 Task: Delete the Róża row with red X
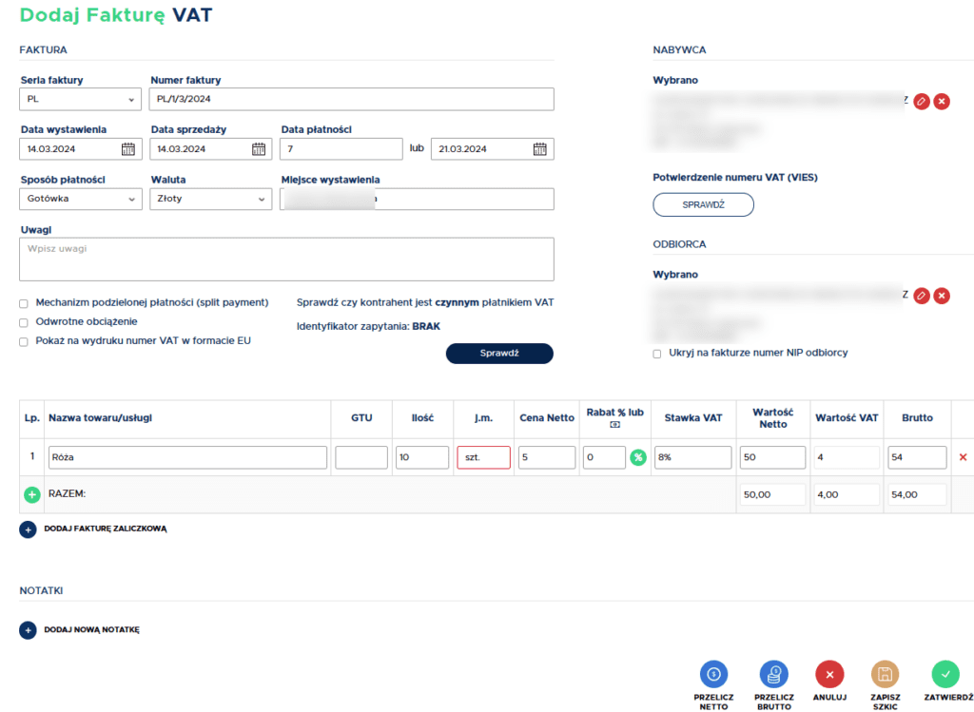[x=963, y=457]
